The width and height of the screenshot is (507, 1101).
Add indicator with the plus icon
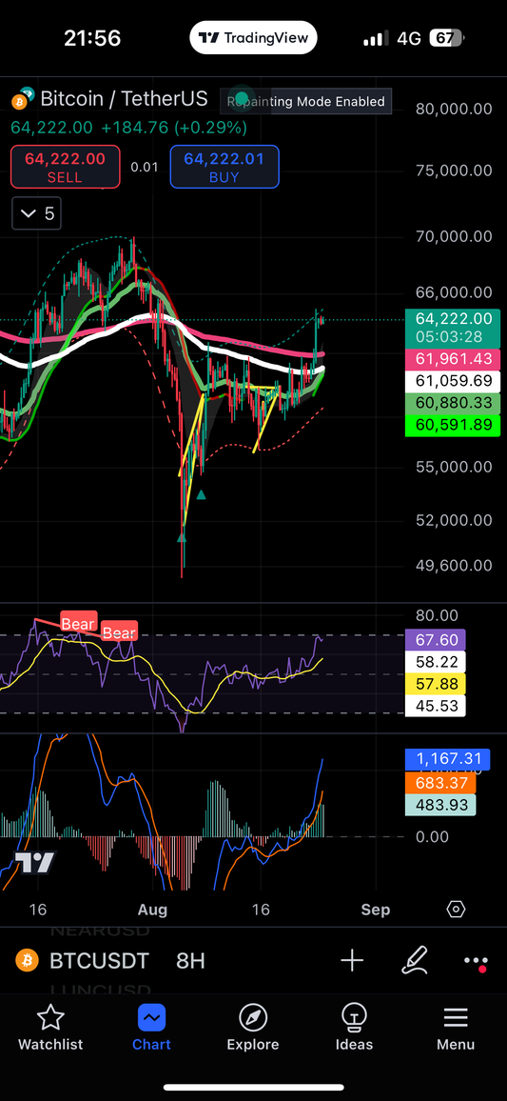click(352, 960)
